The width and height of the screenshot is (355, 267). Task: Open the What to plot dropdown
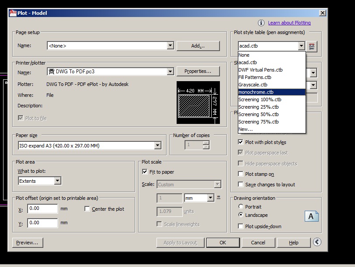(58, 181)
